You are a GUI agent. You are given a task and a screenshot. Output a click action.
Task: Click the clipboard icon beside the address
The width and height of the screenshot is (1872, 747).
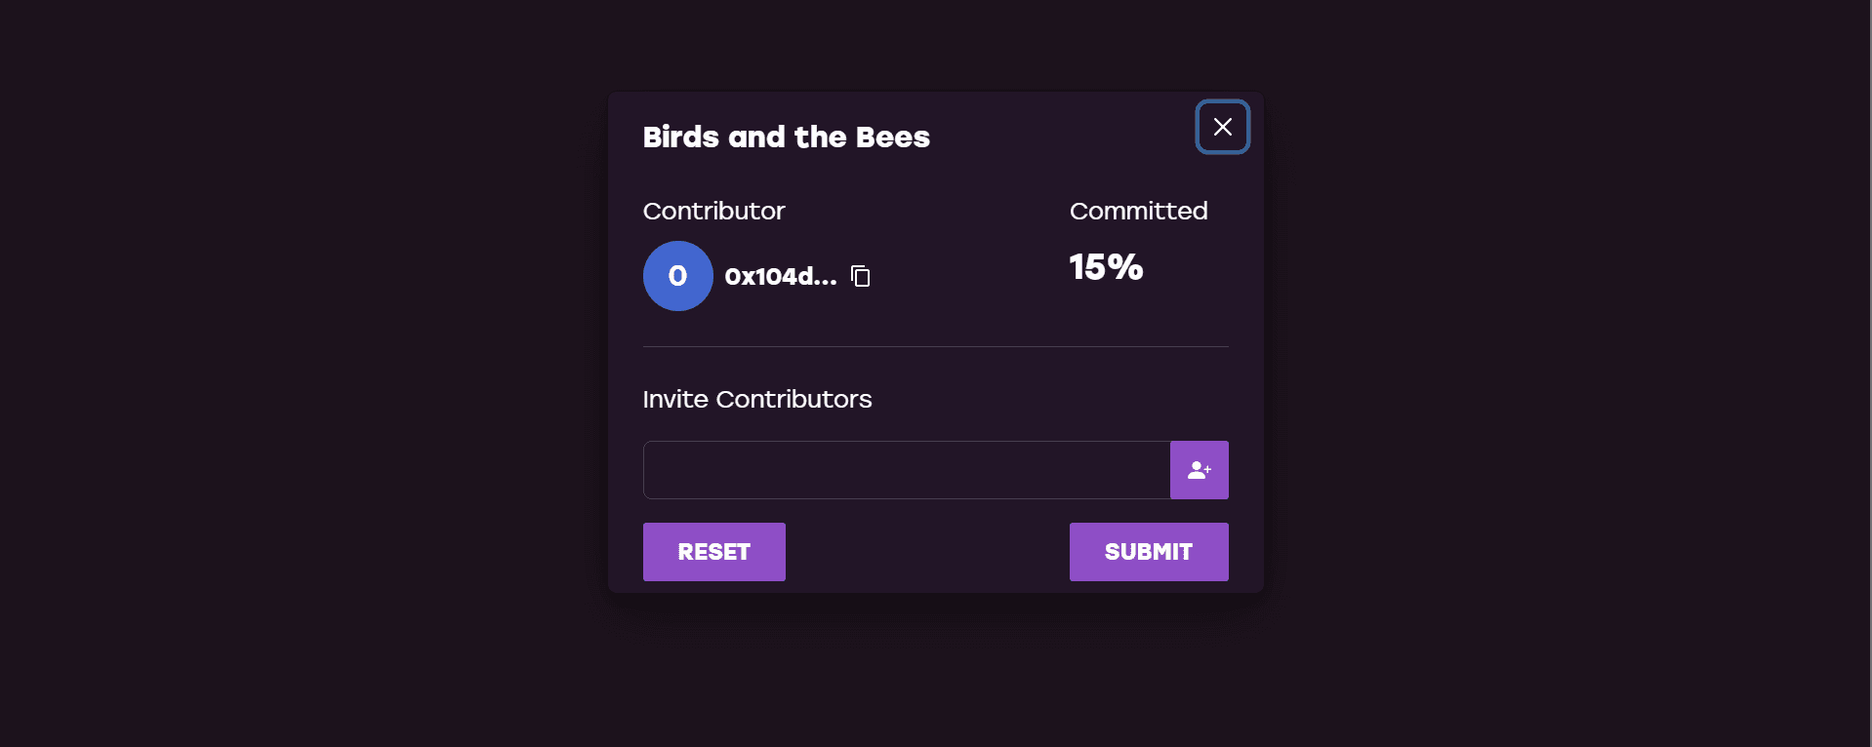tap(860, 276)
